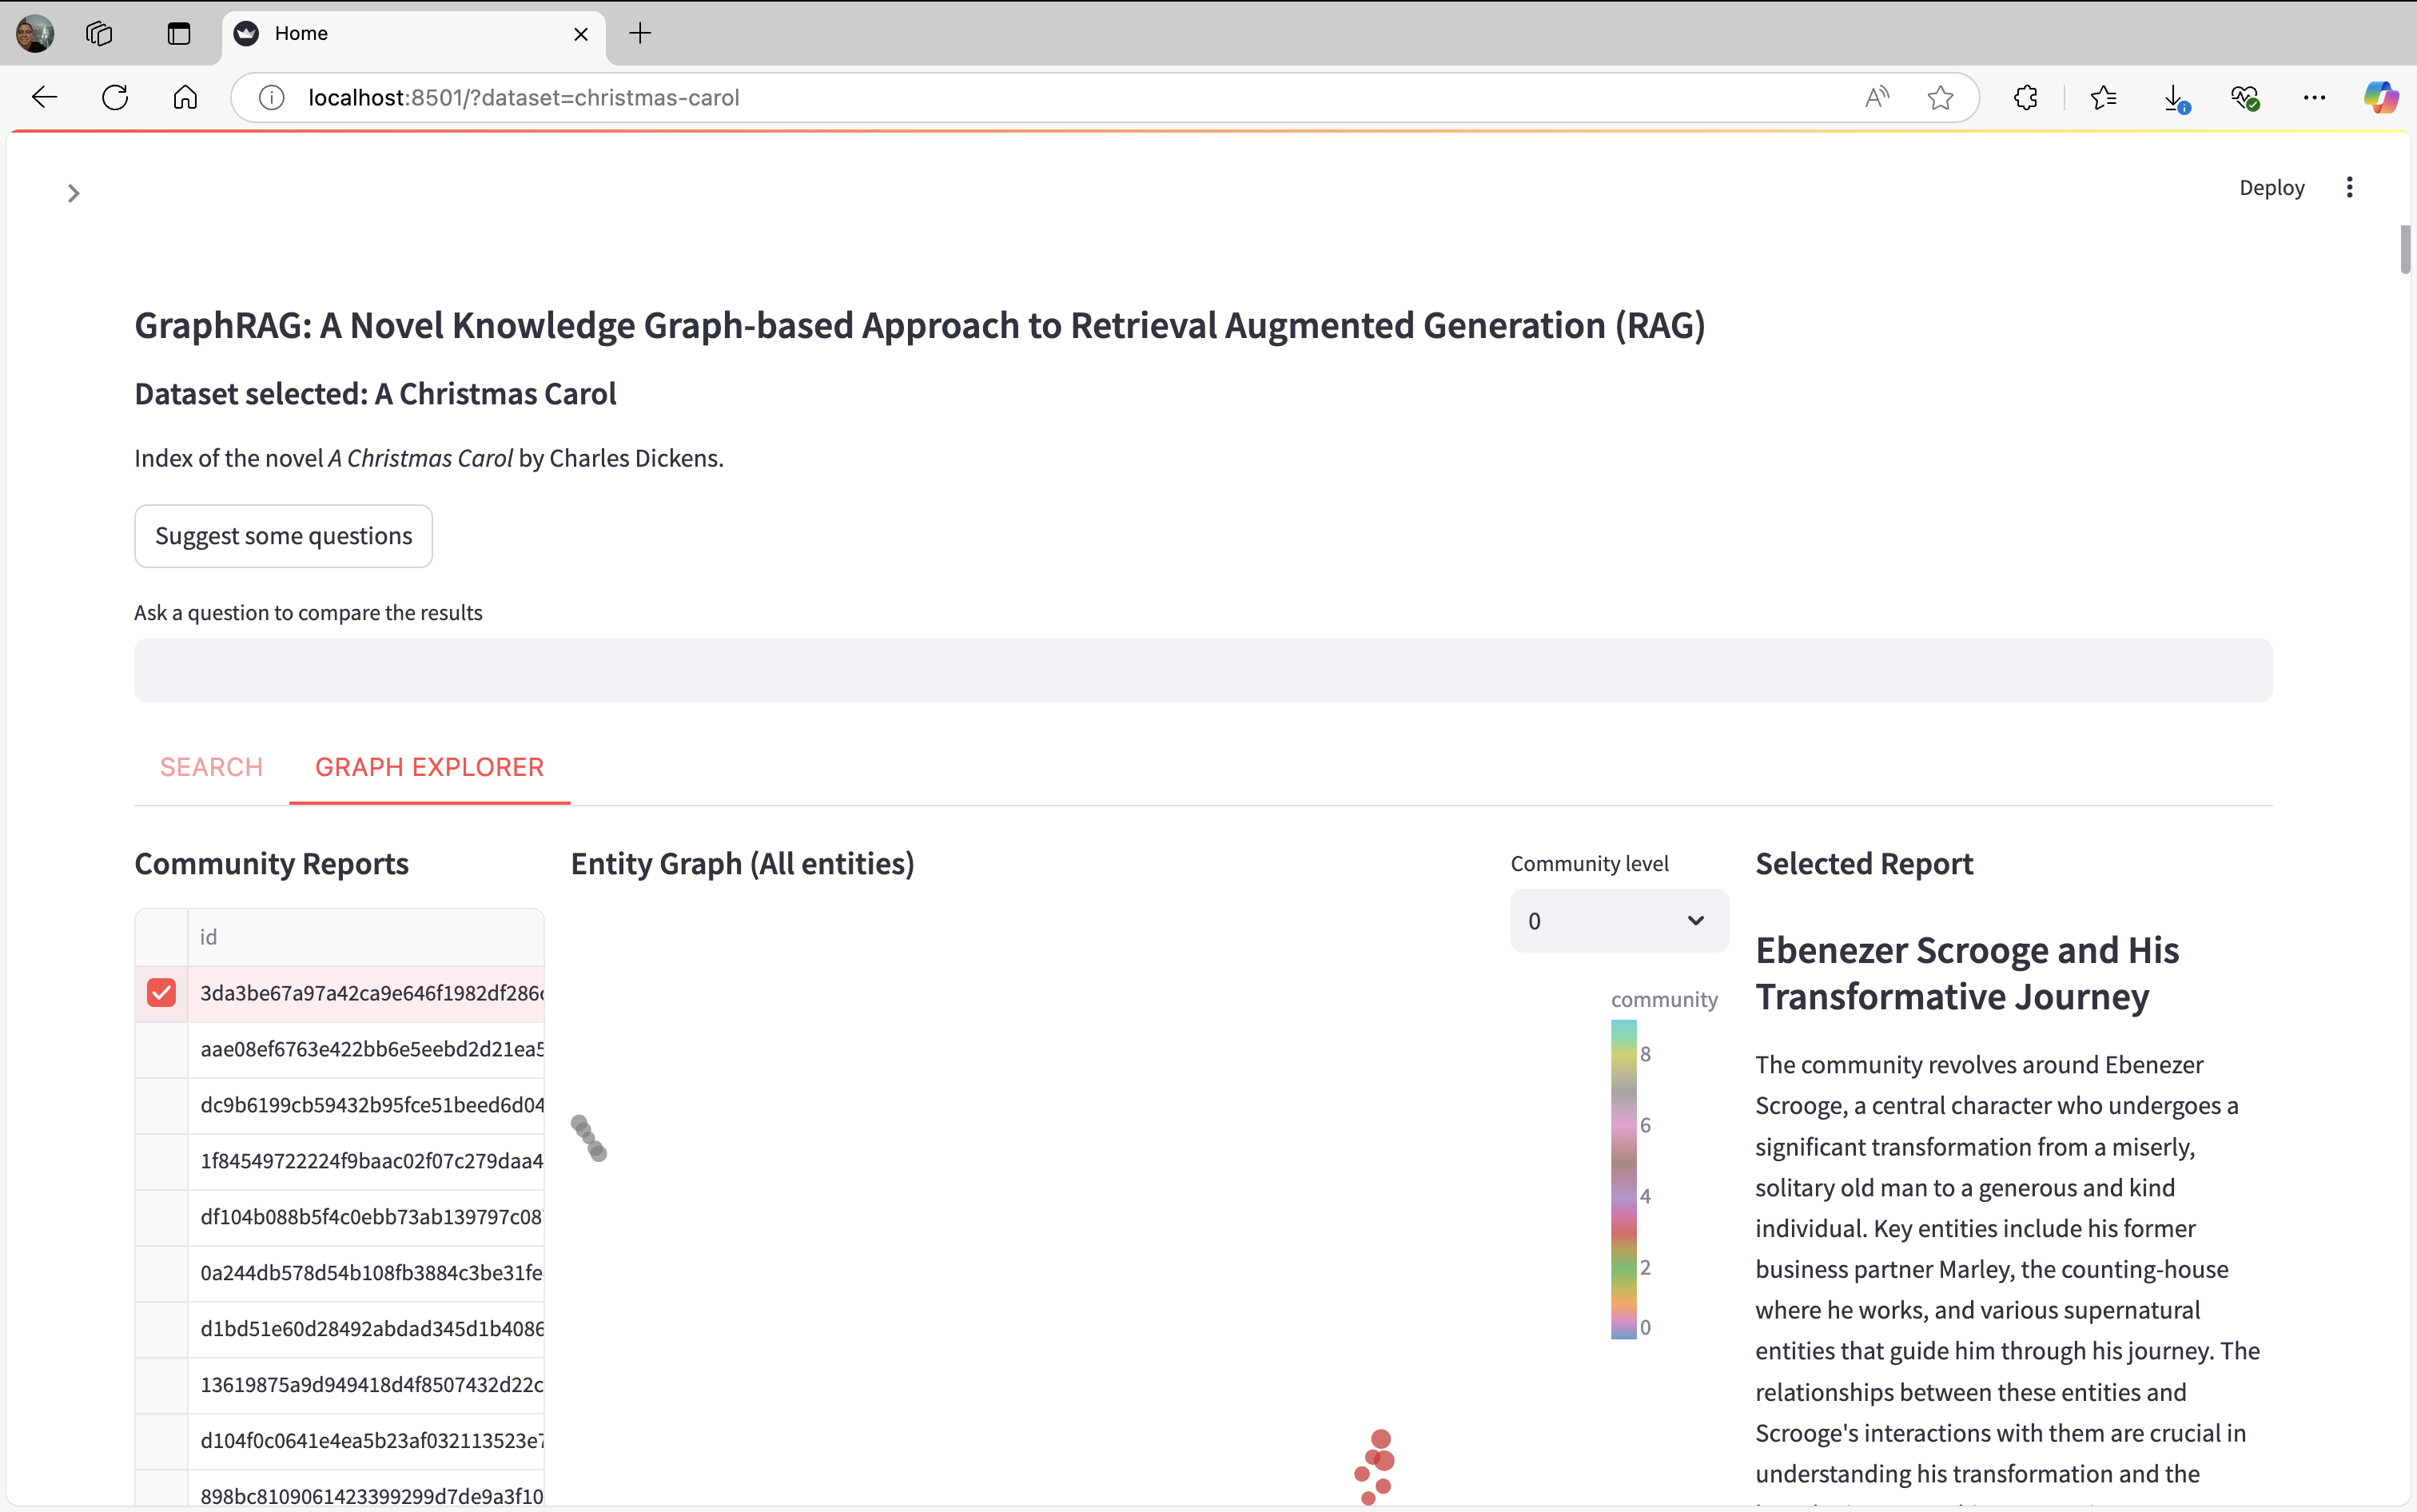Open the tab actions menu icon
This screenshot has height=1512, width=2417.
click(179, 33)
